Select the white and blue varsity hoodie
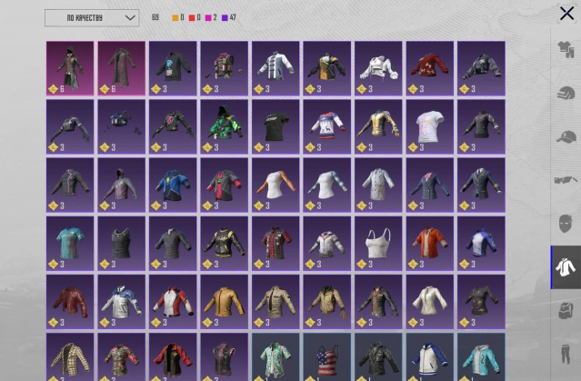Screen dimensions: 581x381 (x=430, y=357)
